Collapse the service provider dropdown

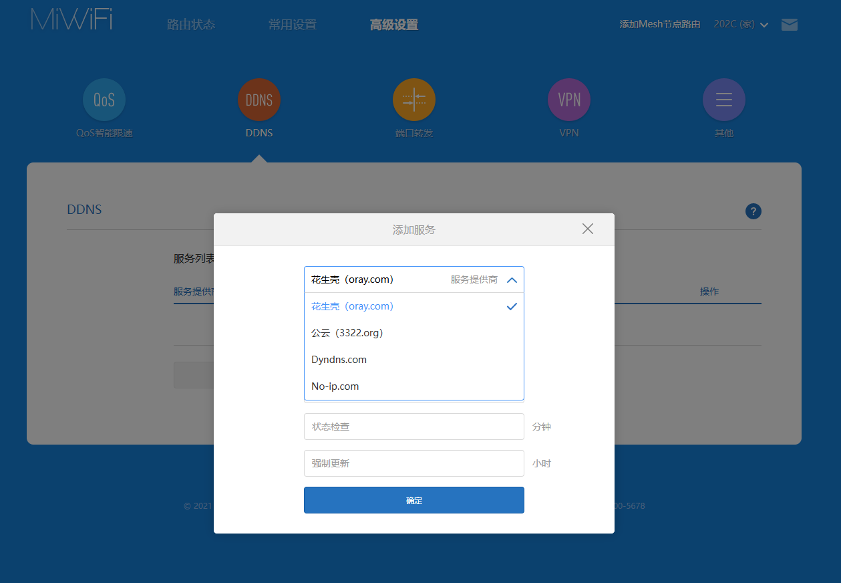512,280
